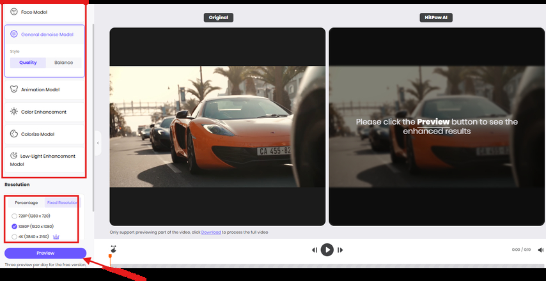Screen dimensions: 546x281
Task: Switch to the Fixed Resolution tab
Action: 62,202
